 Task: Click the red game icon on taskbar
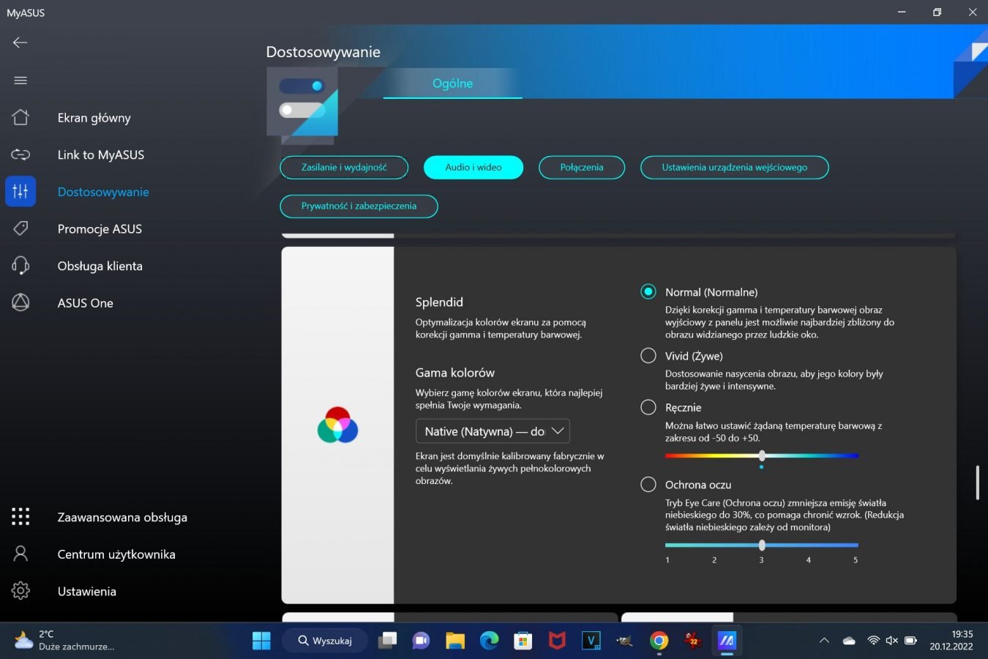692,641
